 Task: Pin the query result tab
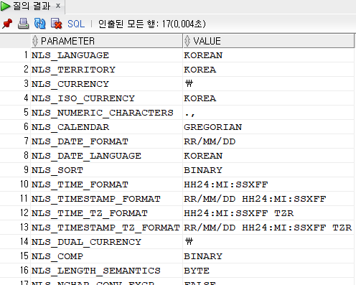click(x=7, y=24)
